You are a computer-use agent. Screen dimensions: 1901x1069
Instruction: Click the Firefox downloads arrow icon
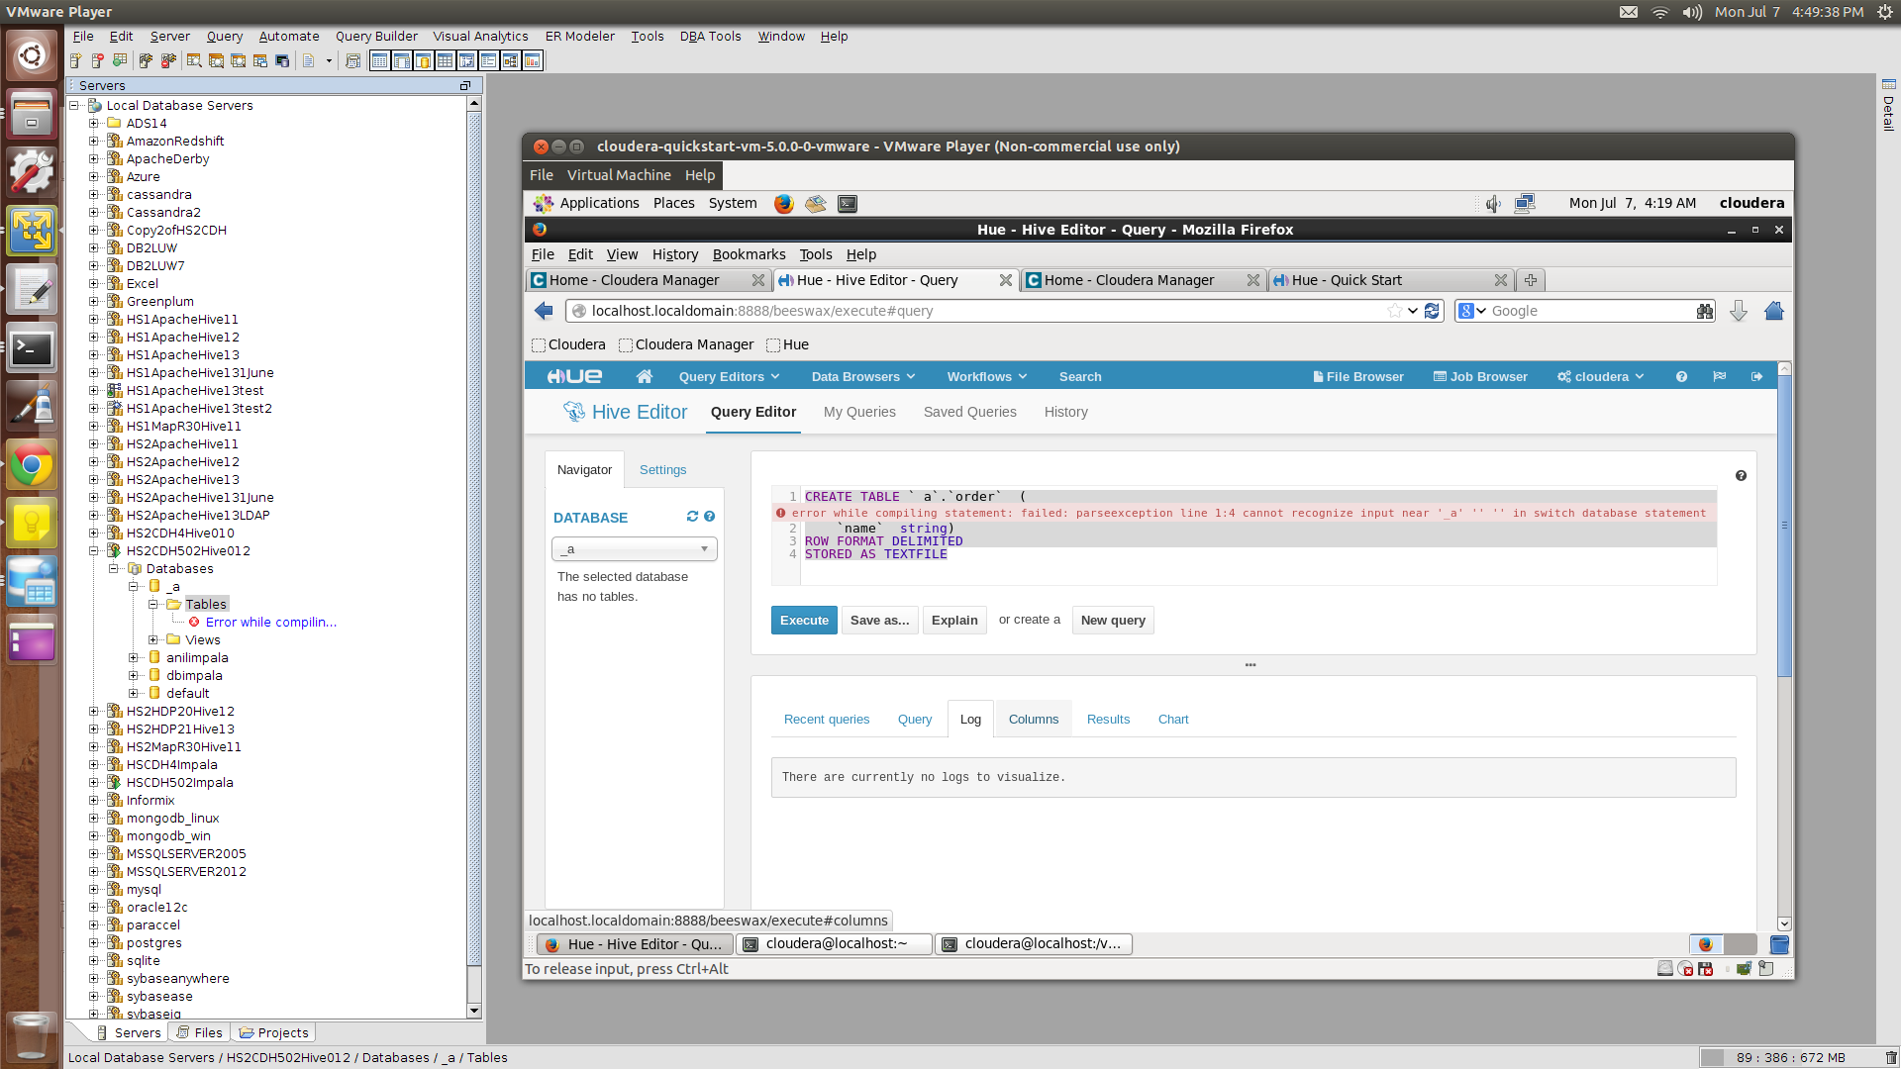tap(1738, 311)
